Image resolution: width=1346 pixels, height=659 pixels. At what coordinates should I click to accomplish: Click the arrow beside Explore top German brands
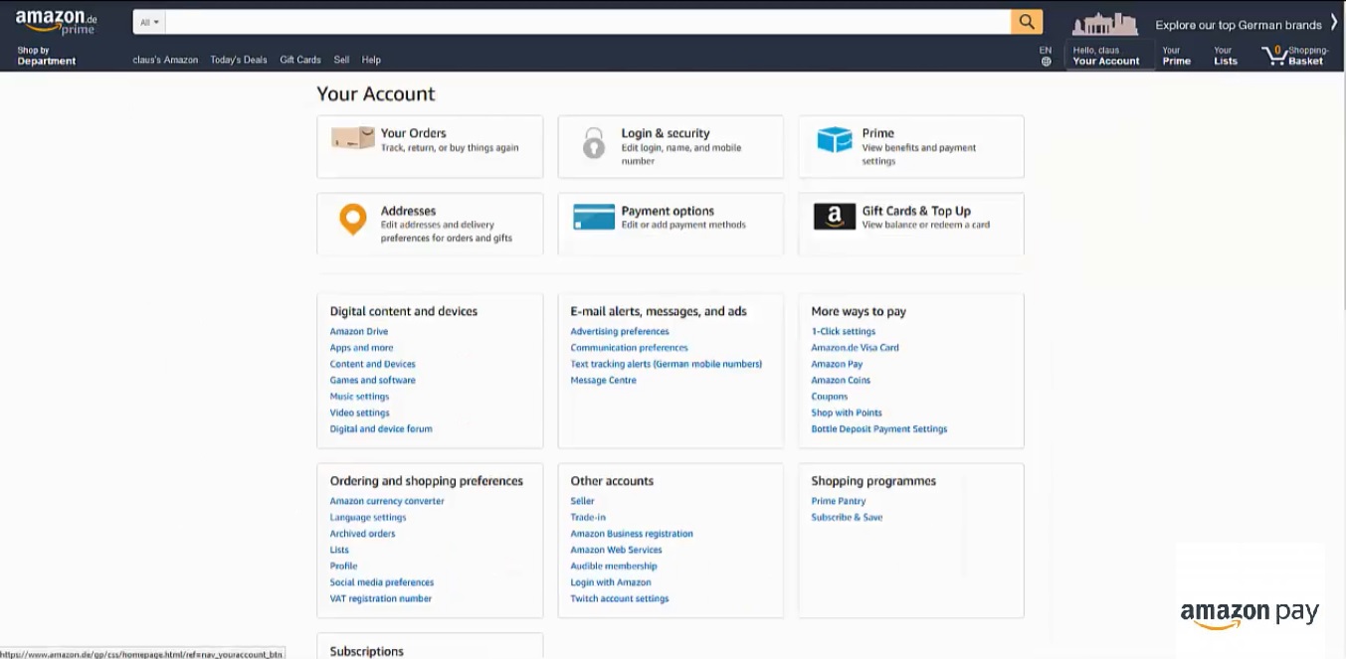[1334, 22]
